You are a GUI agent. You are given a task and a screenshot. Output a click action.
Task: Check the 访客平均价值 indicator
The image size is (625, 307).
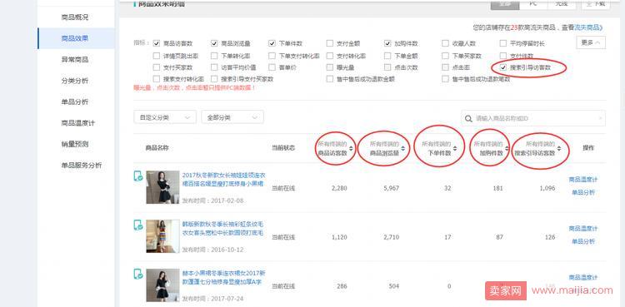coord(214,67)
